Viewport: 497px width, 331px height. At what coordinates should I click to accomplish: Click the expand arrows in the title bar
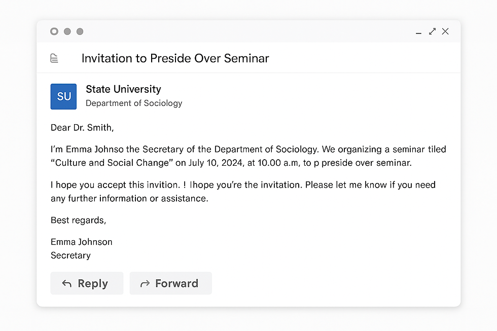tap(432, 31)
